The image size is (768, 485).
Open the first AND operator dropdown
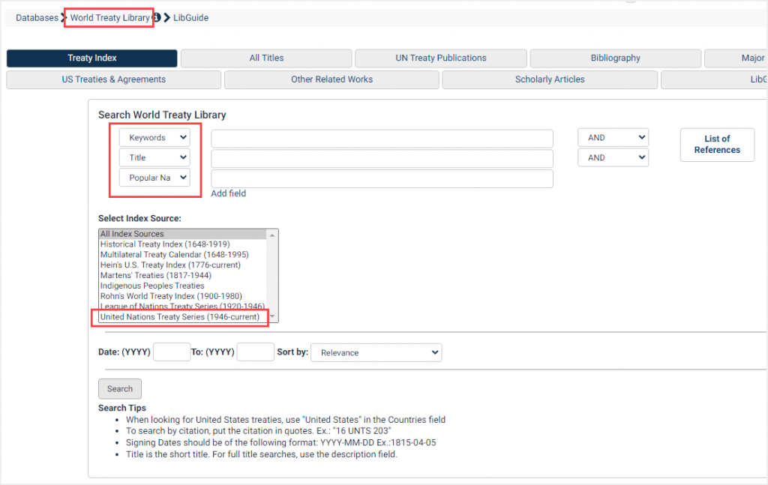(x=613, y=137)
